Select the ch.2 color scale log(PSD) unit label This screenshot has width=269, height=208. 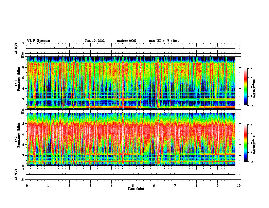[254, 144]
